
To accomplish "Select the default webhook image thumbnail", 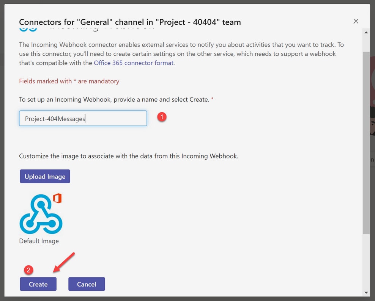I will pos(41,214).
